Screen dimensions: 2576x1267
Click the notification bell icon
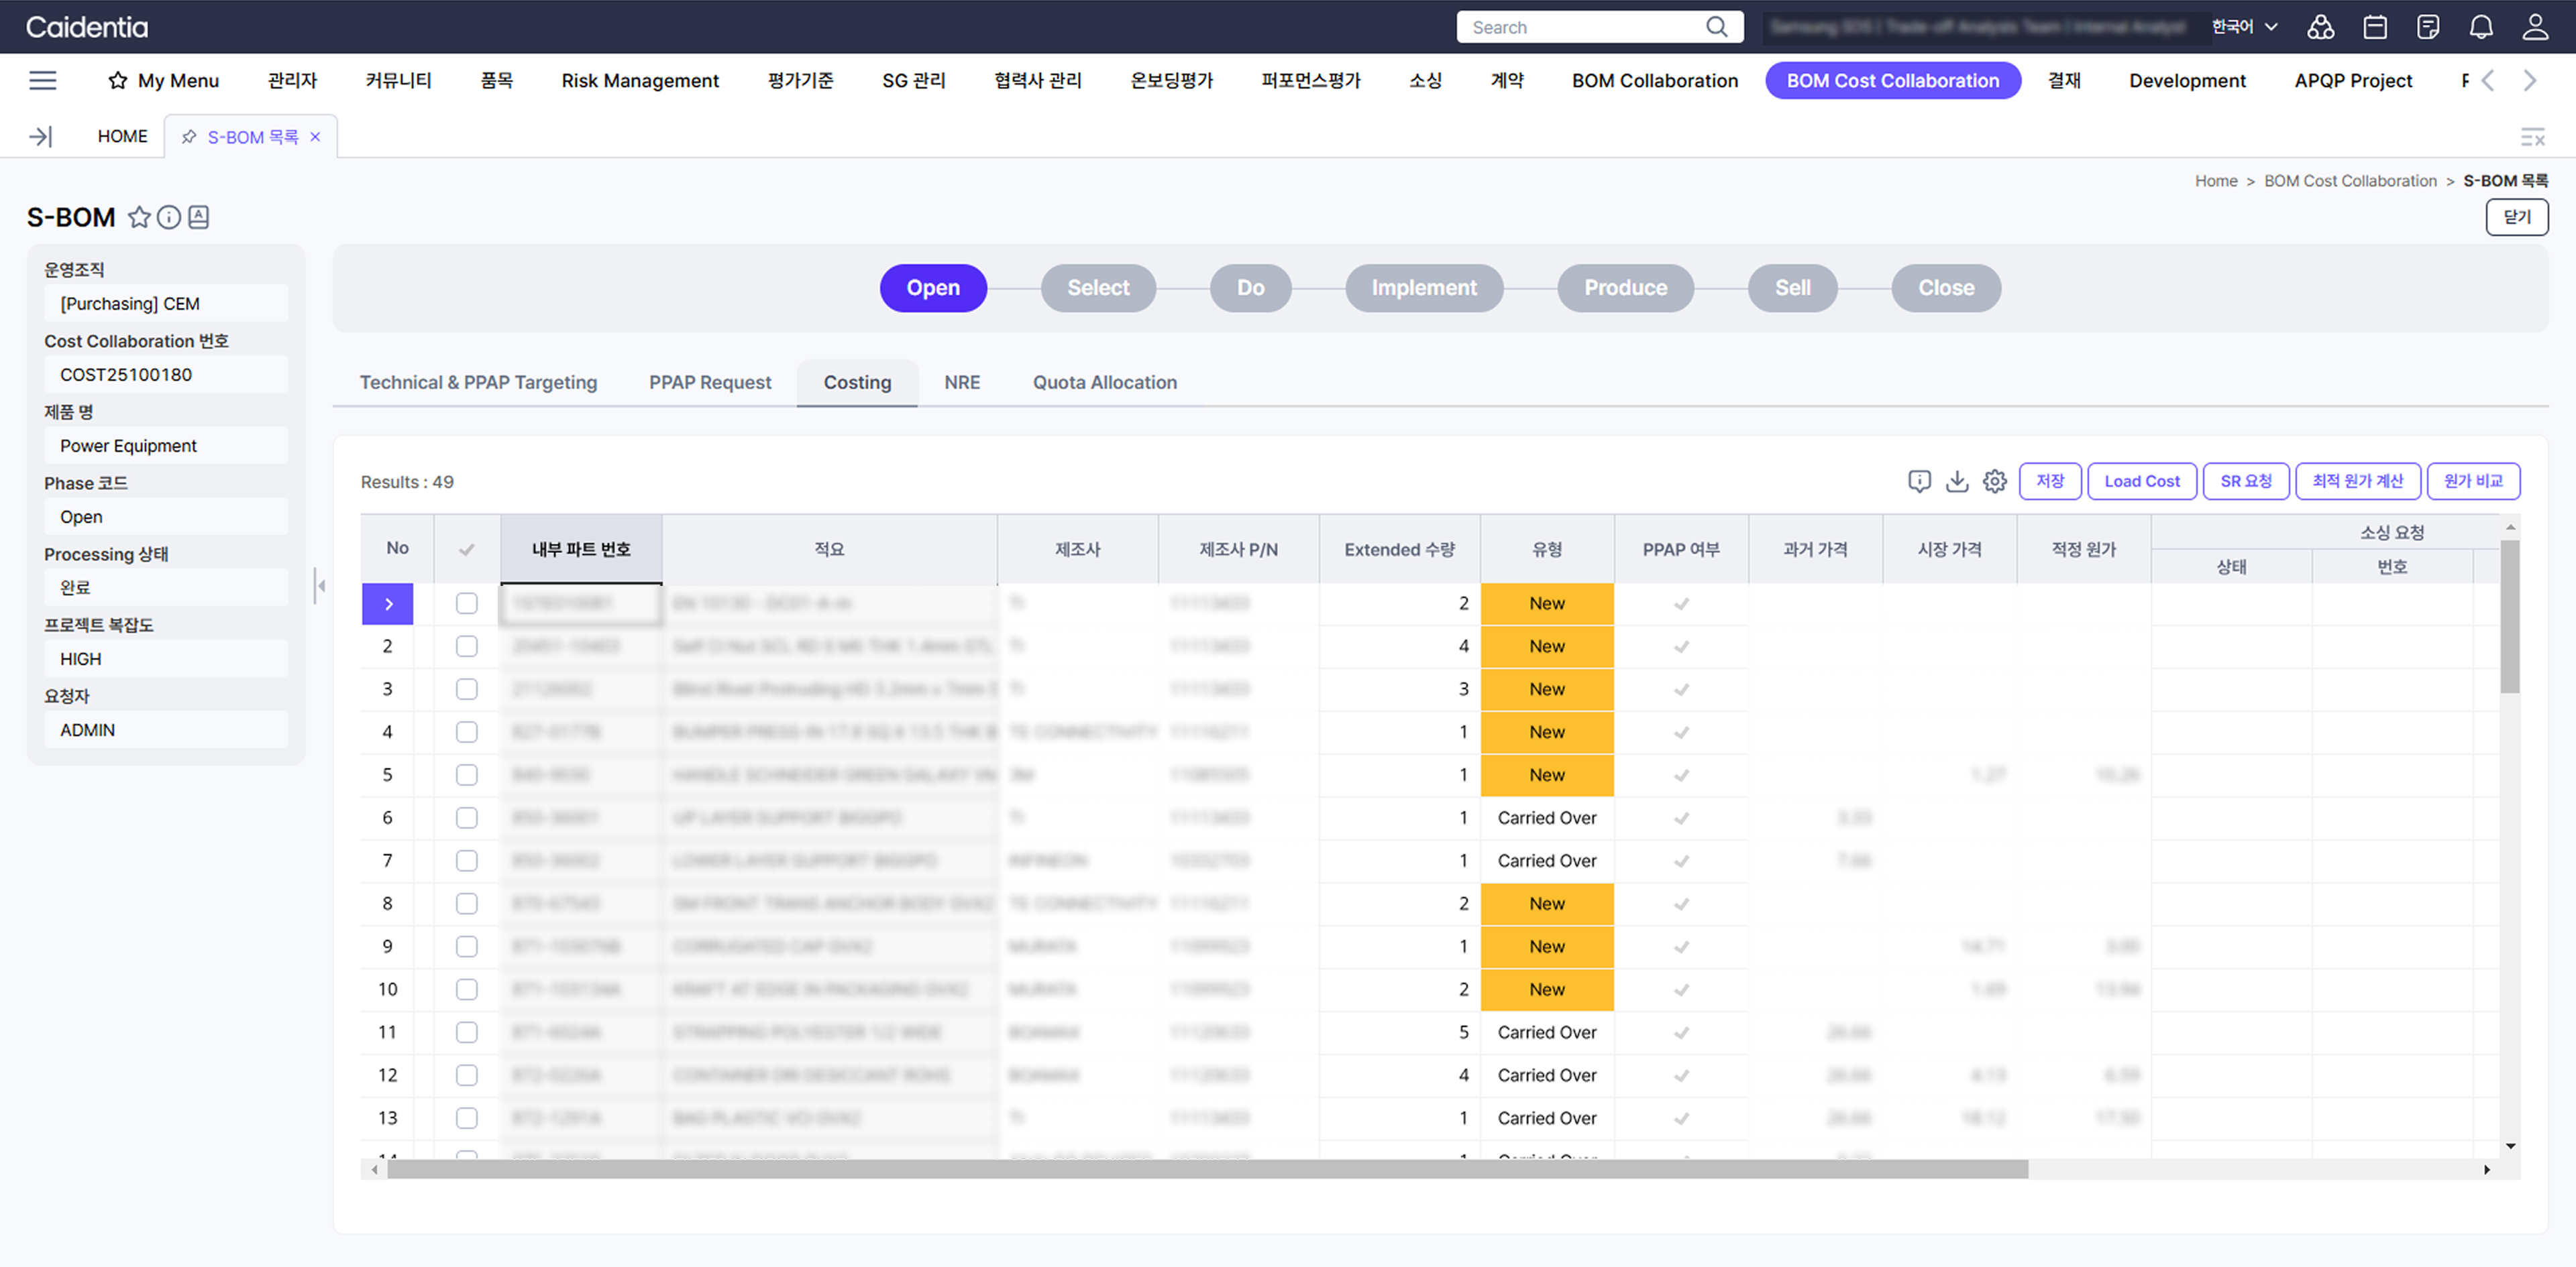(x=2481, y=27)
